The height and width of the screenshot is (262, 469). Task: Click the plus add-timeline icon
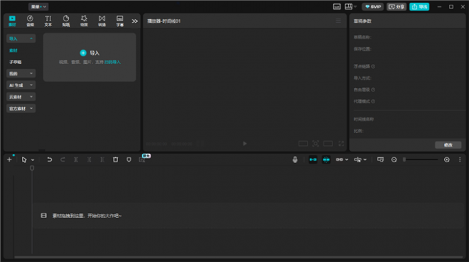9,160
